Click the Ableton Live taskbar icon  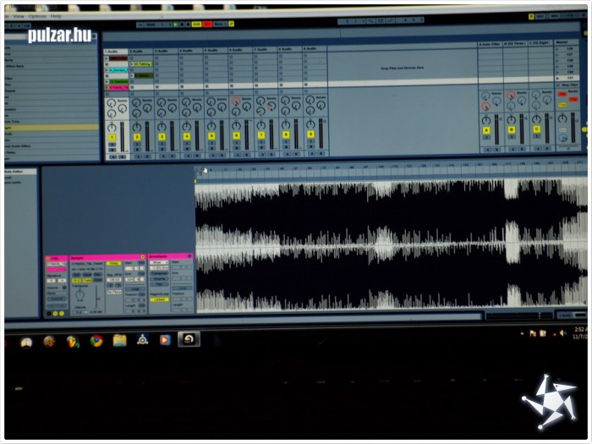coord(189,339)
